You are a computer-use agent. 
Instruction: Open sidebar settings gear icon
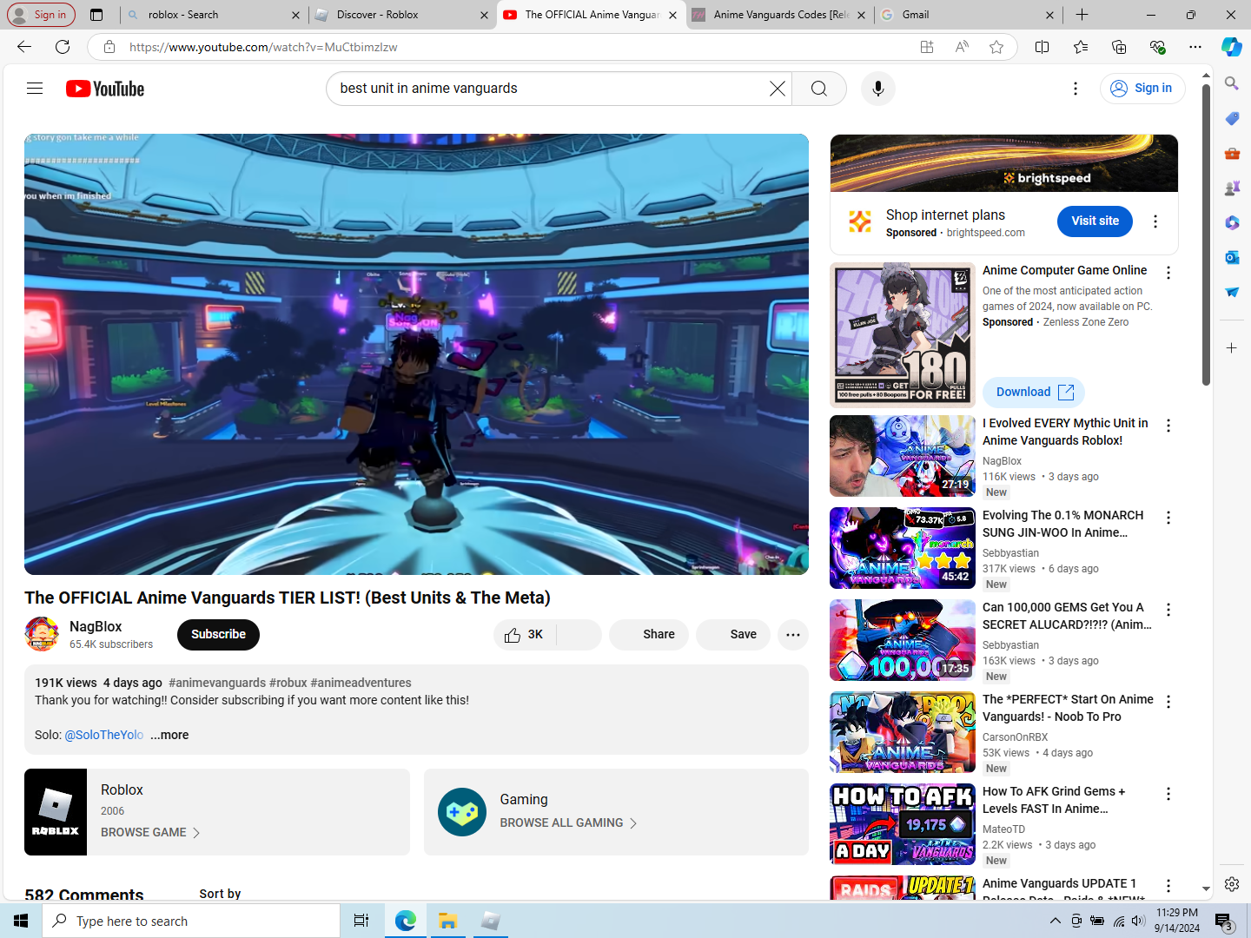[x=1231, y=884]
